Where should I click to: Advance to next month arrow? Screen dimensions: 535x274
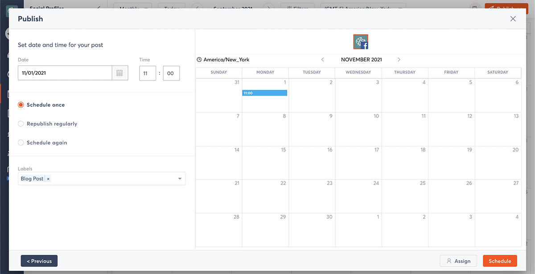(x=399, y=60)
